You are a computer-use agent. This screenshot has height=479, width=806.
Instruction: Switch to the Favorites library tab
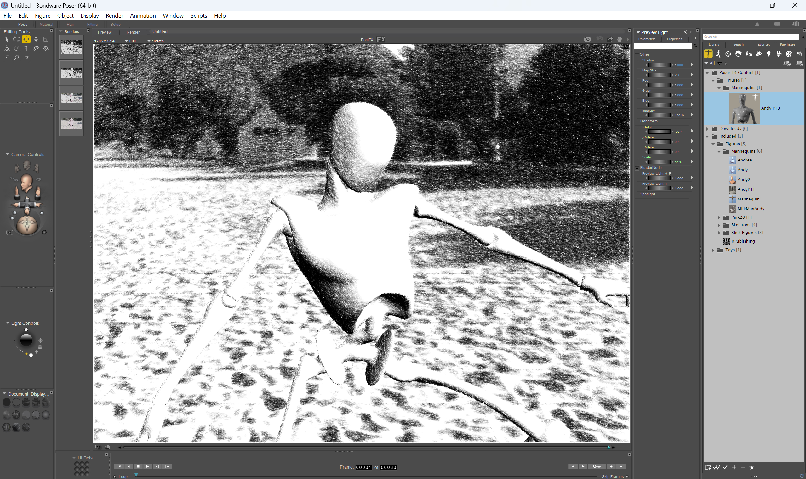(763, 45)
